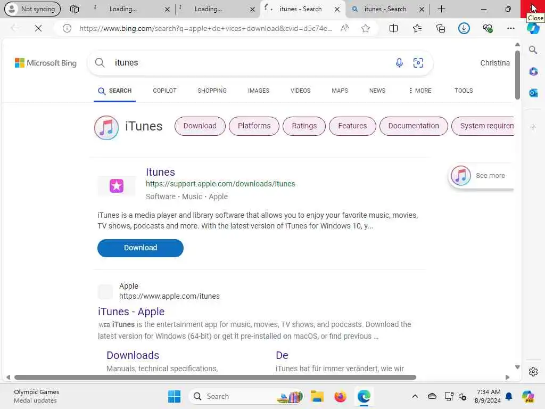
Task: Close the first Loading tab
Action: tap(167, 10)
